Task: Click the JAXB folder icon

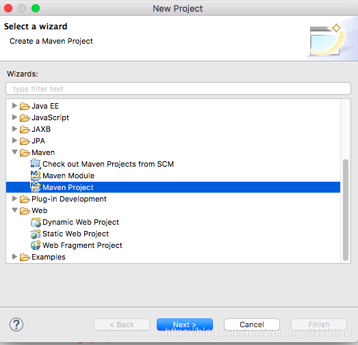Action: tap(25, 129)
